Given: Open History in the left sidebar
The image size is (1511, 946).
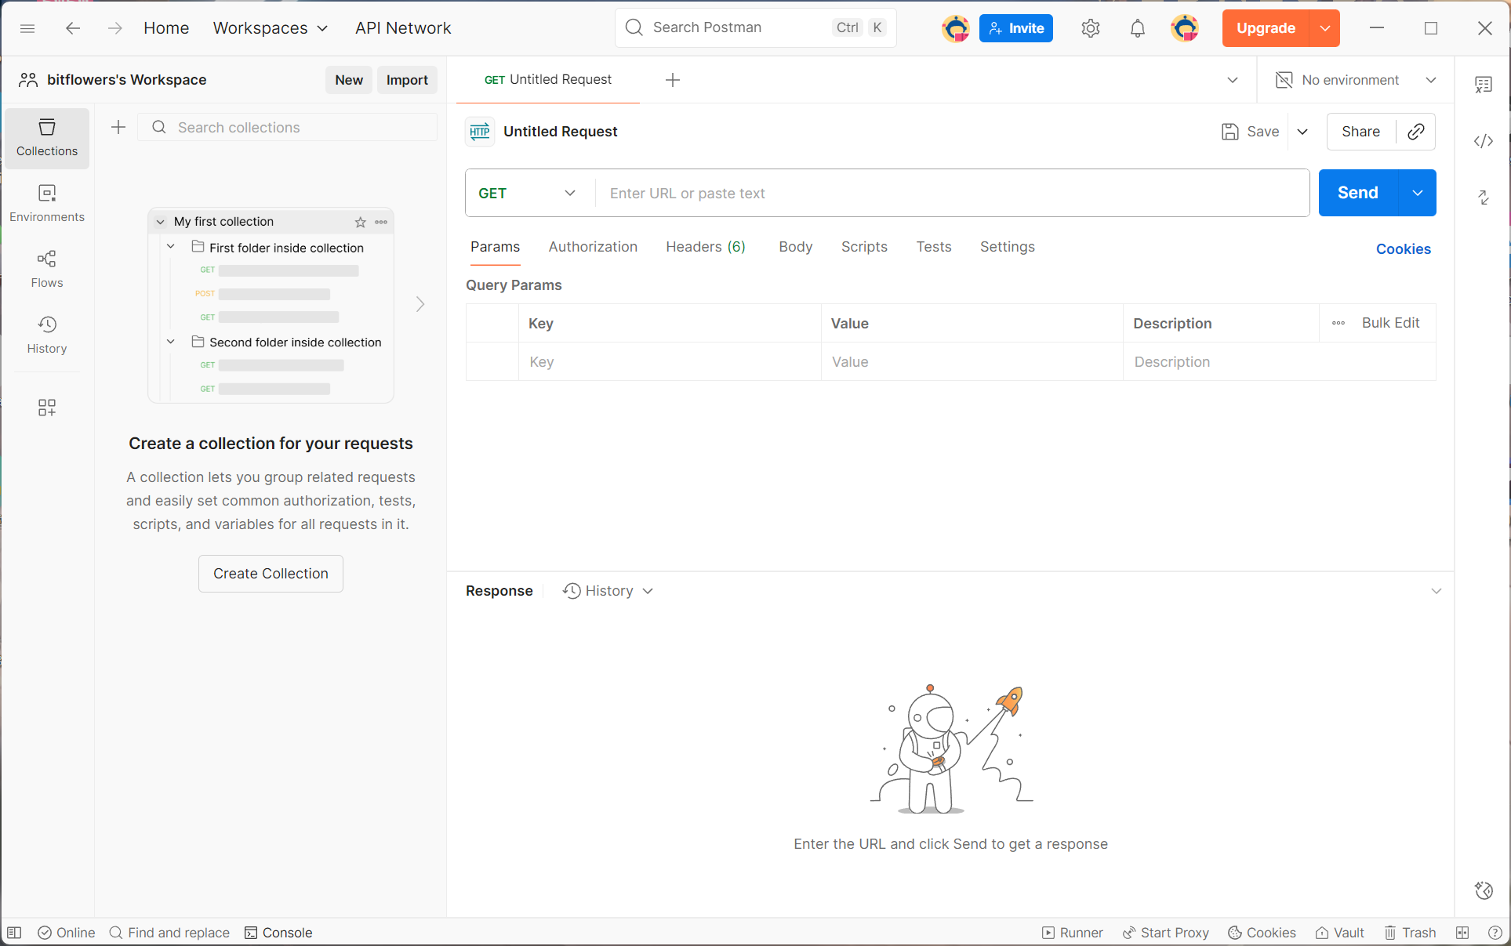Looking at the screenshot, I should tap(47, 335).
